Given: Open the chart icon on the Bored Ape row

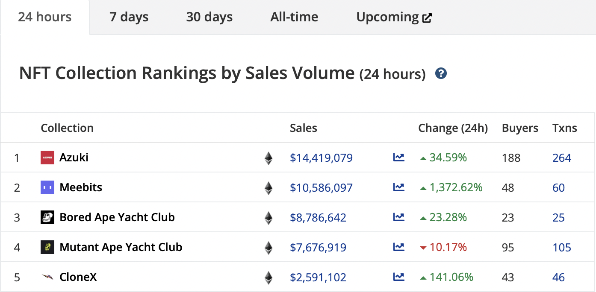Looking at the screenshot, I should point(398,217).
